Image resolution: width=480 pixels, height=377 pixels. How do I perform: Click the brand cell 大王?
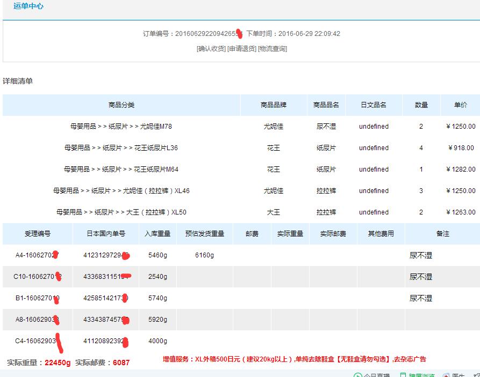point(274,212)
